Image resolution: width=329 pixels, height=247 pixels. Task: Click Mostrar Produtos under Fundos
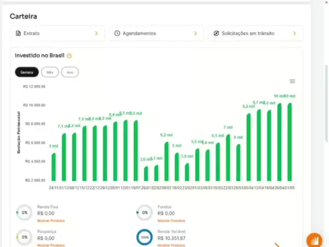pos(171,220)
